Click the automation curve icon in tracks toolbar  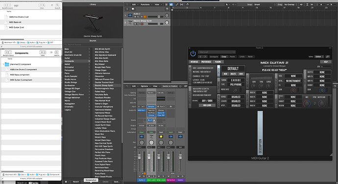click(x=177, y=4)
